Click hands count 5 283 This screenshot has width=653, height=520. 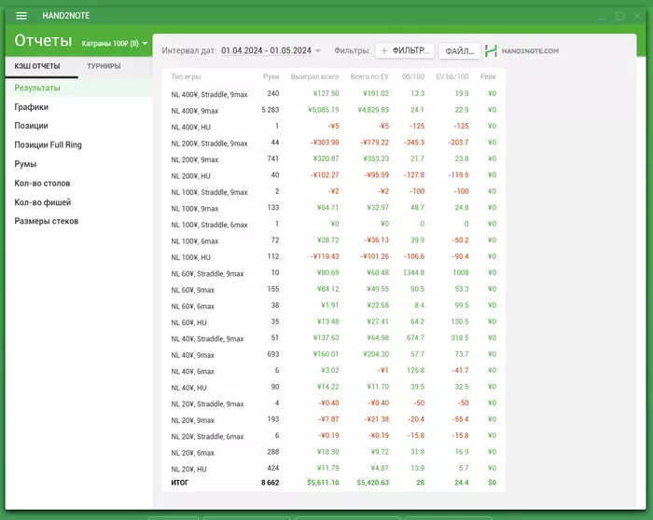[x=271, y=110]
